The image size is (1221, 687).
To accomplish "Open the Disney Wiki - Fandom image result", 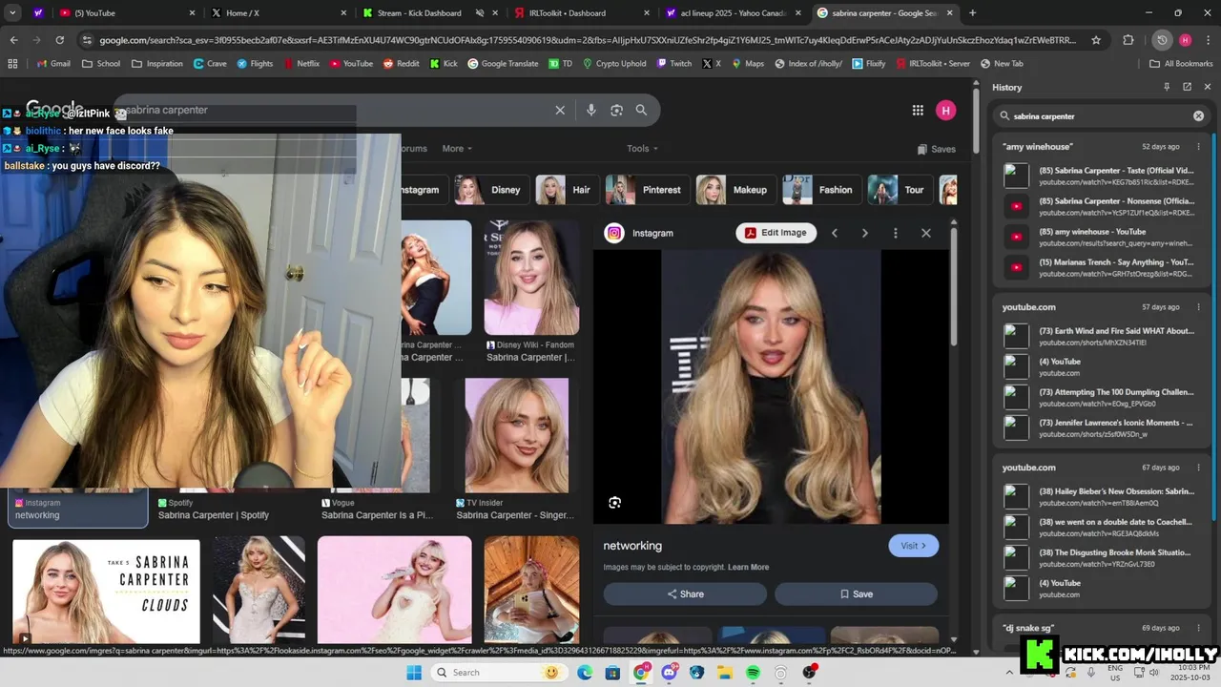I will tap(531, 292).
